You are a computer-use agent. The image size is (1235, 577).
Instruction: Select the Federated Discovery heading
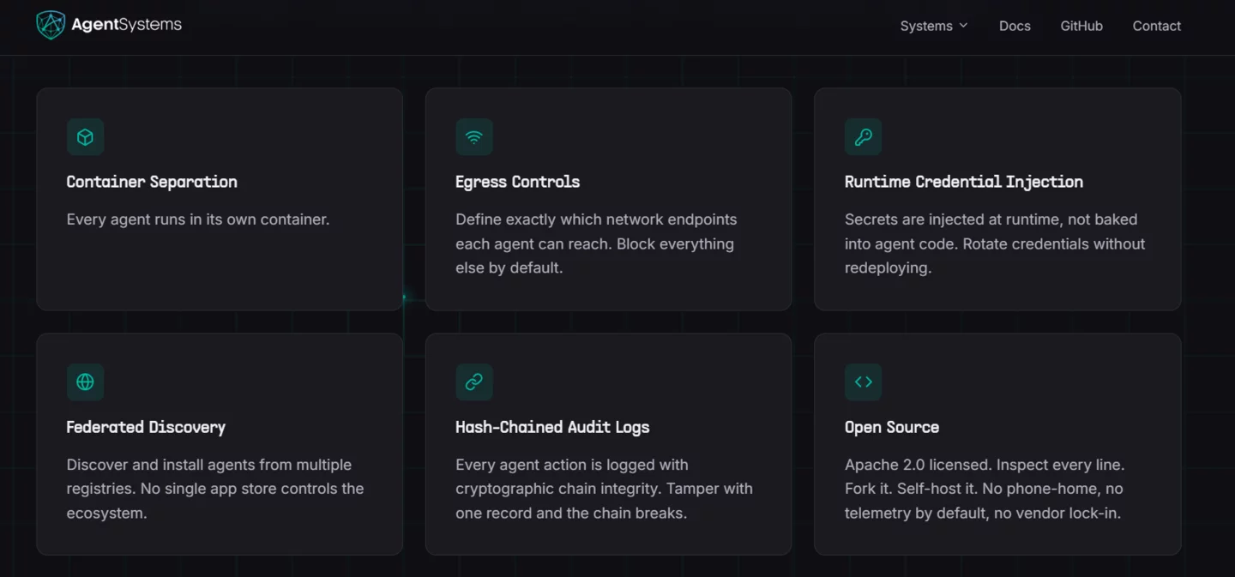[x=146, y=427]
